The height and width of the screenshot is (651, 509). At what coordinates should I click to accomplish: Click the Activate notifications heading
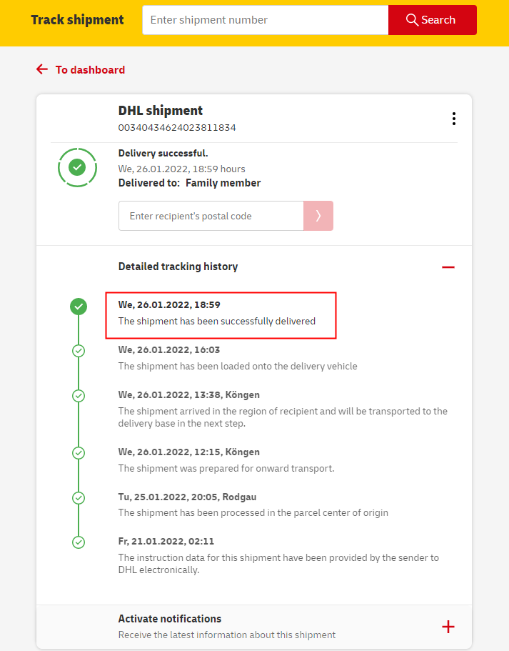click(x=170, y=619)
